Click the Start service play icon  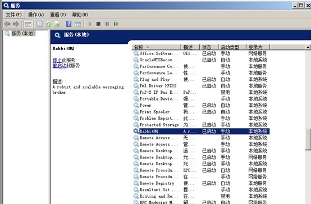(x=90, y=24)
